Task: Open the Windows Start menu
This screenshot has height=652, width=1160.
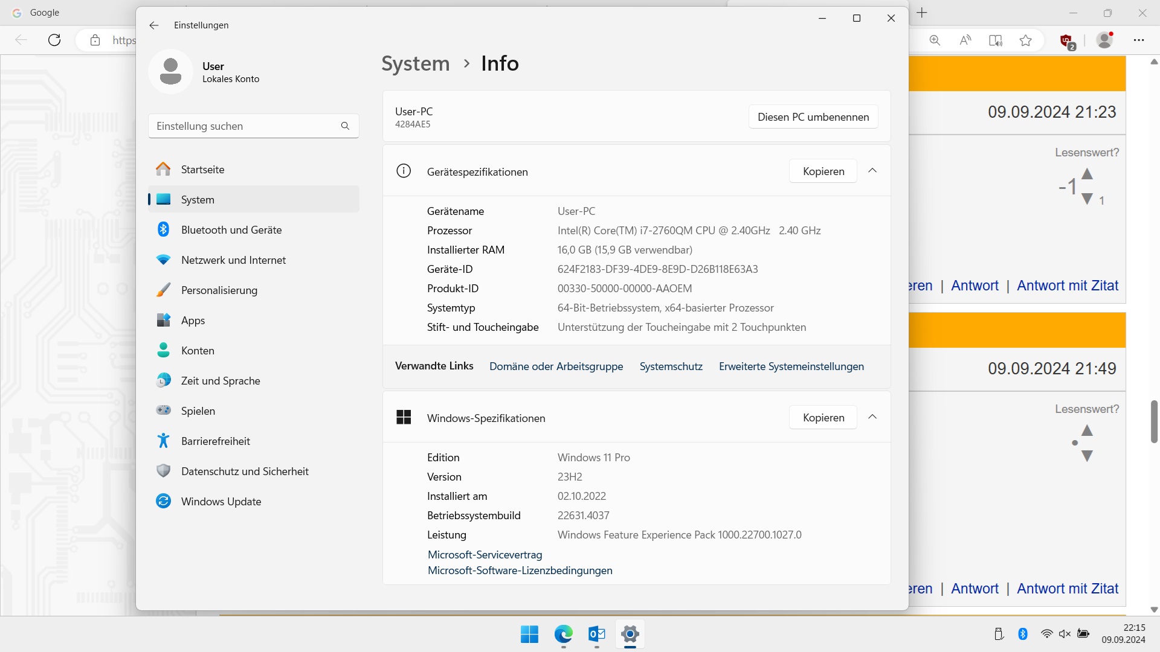Action: pyautogui.click(x=530, y=634)
